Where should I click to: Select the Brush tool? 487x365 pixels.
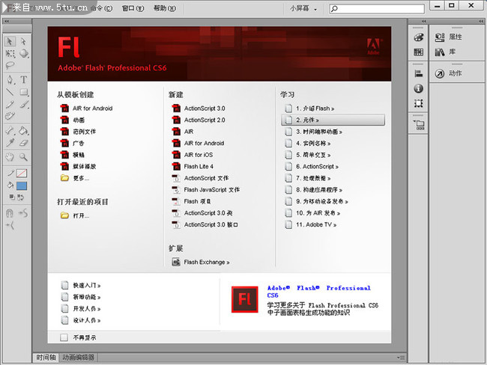24,104
